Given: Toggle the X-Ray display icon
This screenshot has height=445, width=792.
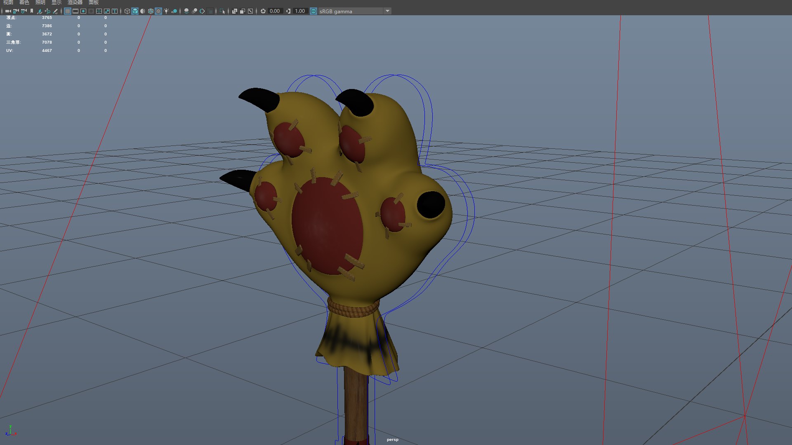Looking at the screenshot, I should 234,11.
